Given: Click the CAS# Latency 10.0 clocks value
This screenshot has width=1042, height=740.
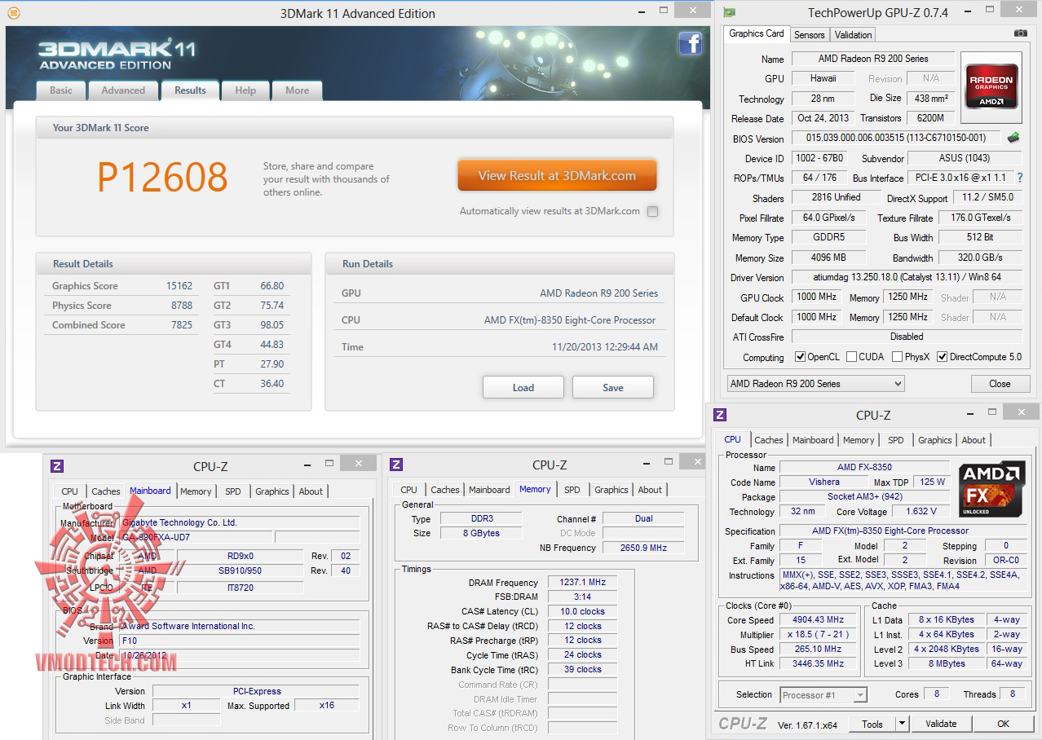Looking at the screenshot, I should [582, 611].
